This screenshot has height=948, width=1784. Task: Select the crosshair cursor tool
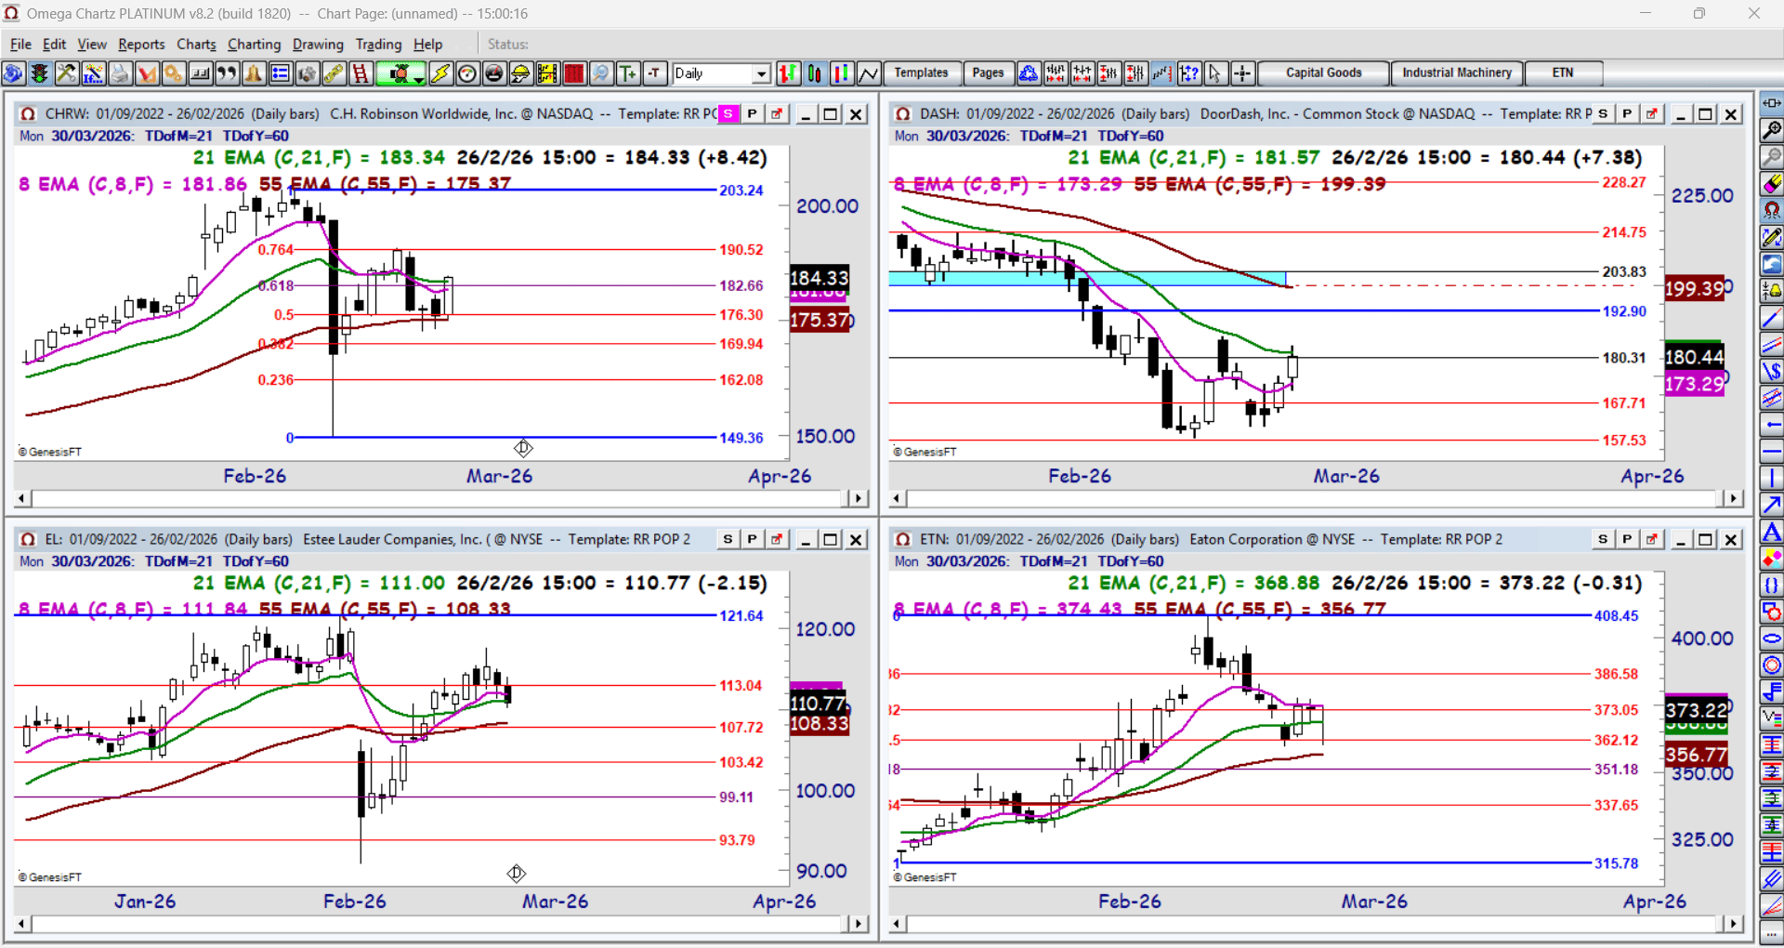pos(1242,73)
